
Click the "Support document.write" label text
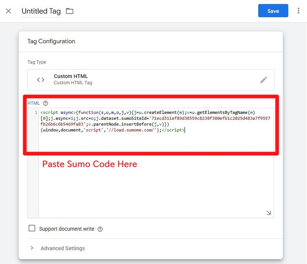66,229
